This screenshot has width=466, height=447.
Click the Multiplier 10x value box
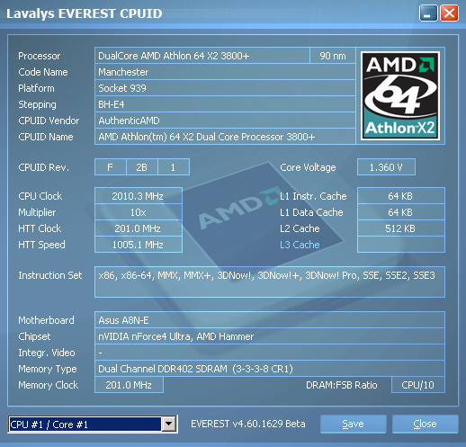pos(139,212)
